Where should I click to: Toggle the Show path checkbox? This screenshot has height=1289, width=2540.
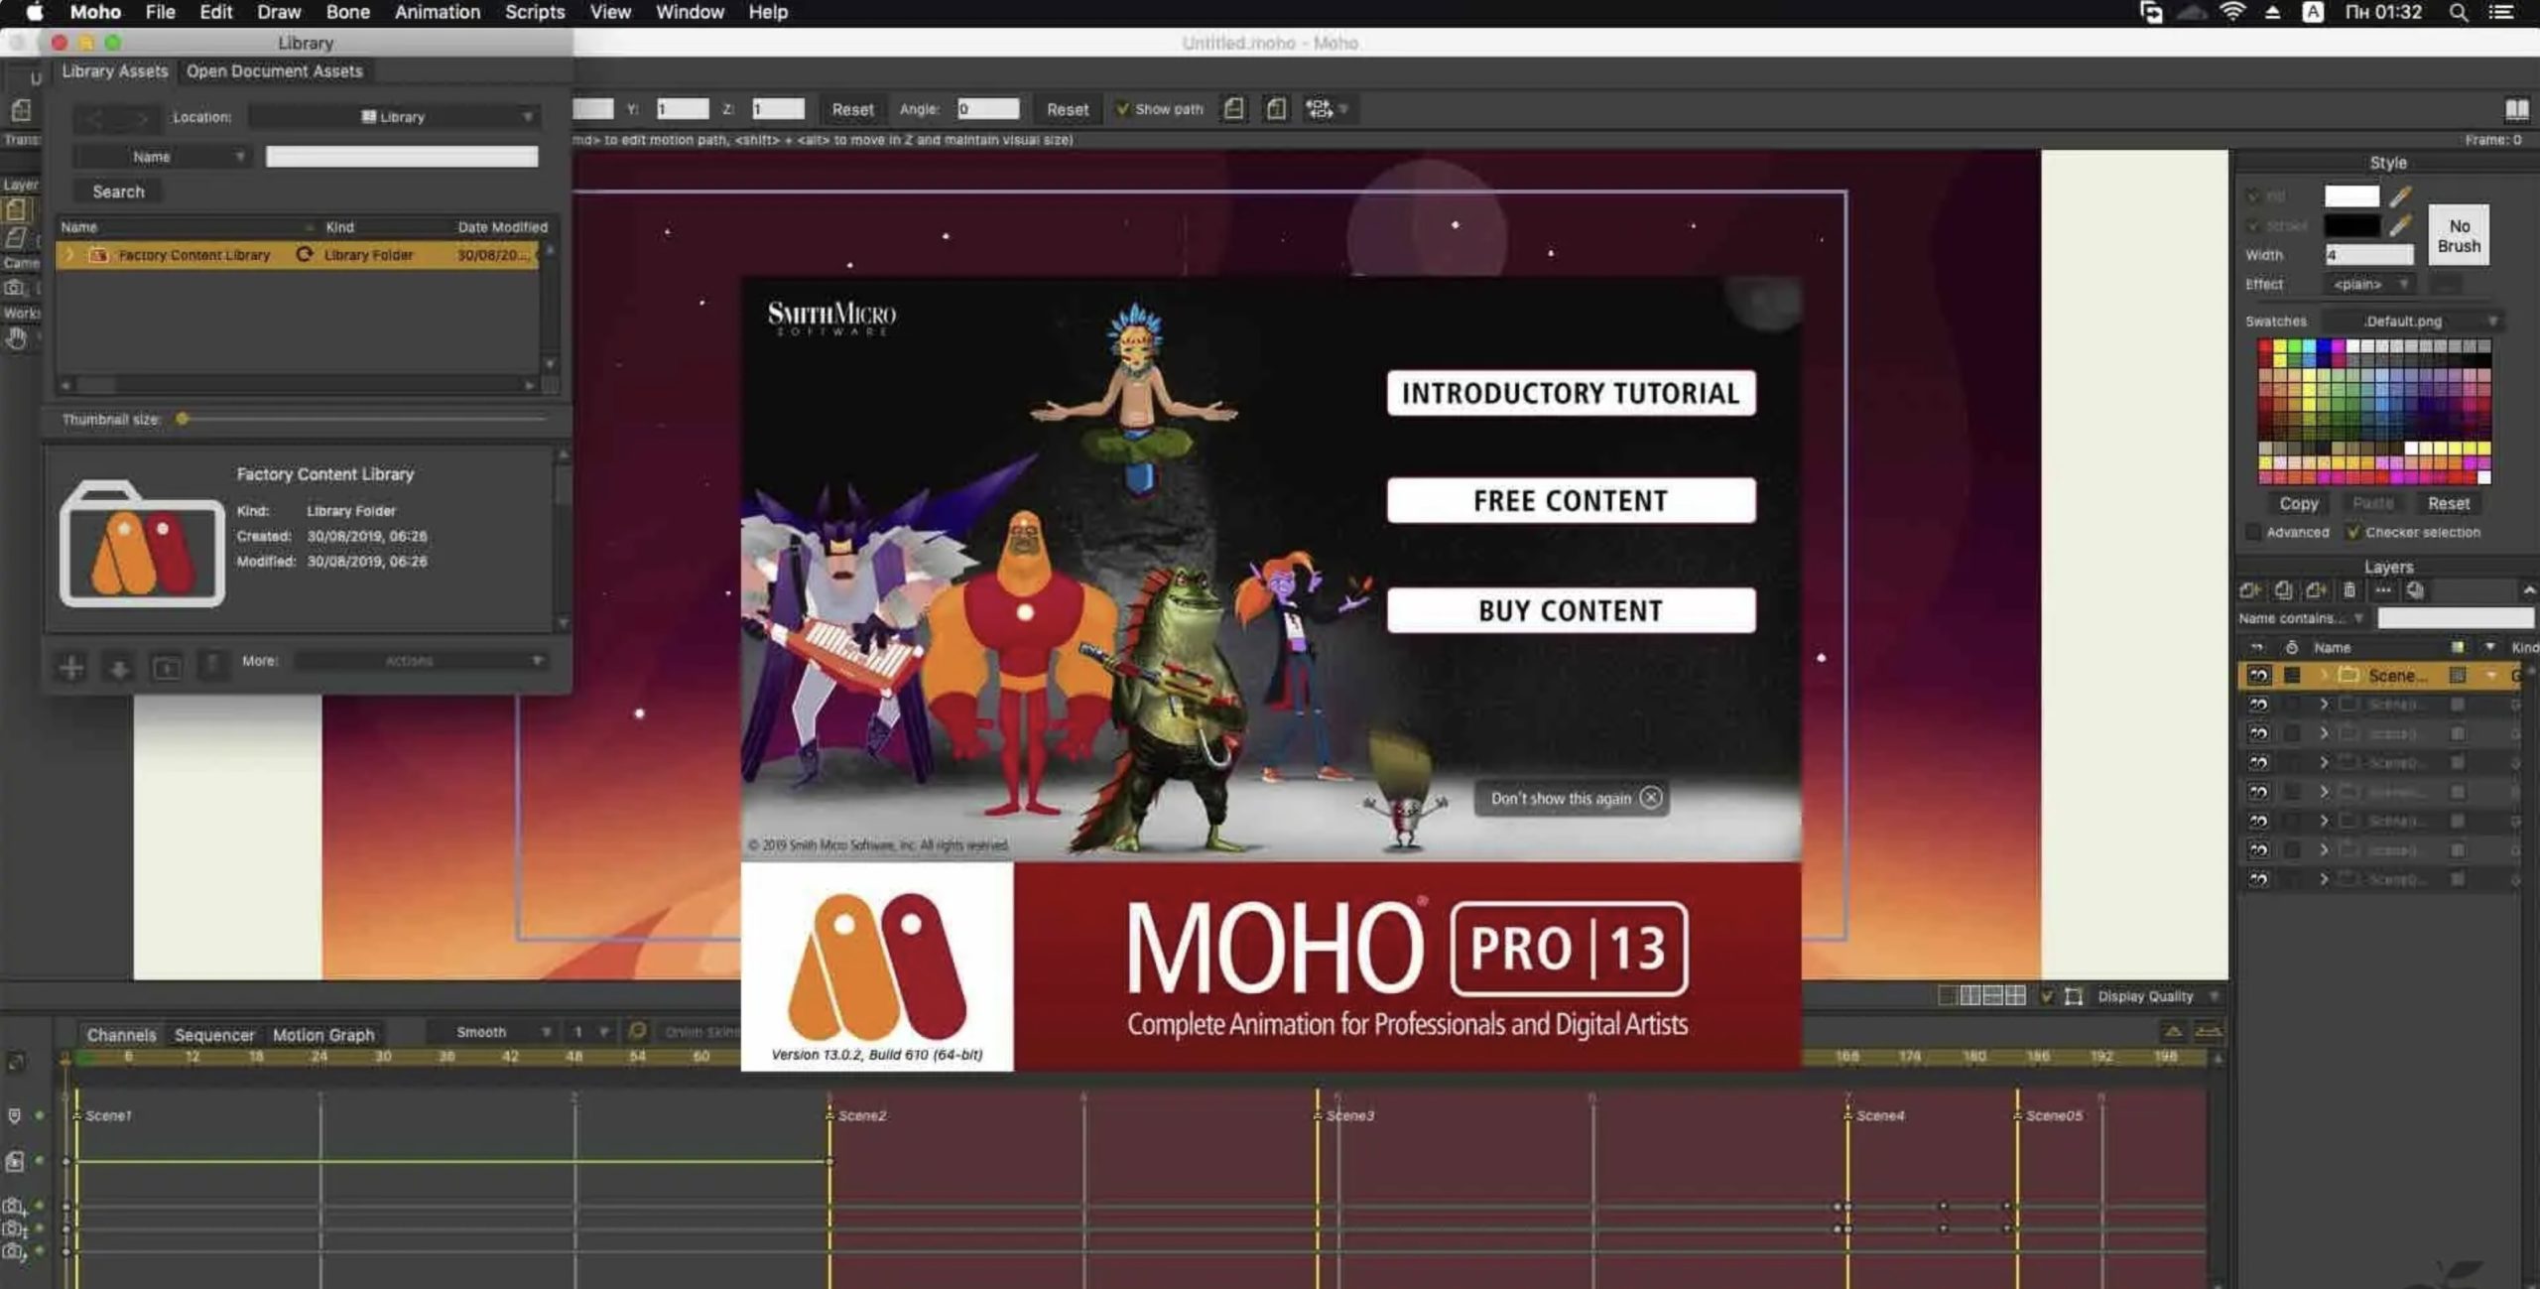click(x=1122, y=109)
